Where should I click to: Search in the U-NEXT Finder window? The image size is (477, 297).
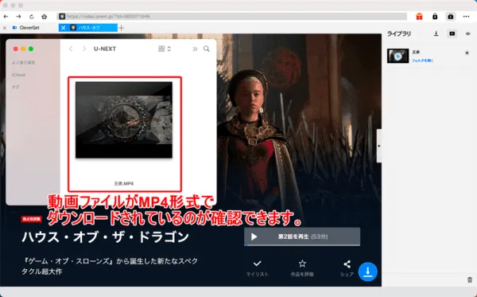click(207, 49)
